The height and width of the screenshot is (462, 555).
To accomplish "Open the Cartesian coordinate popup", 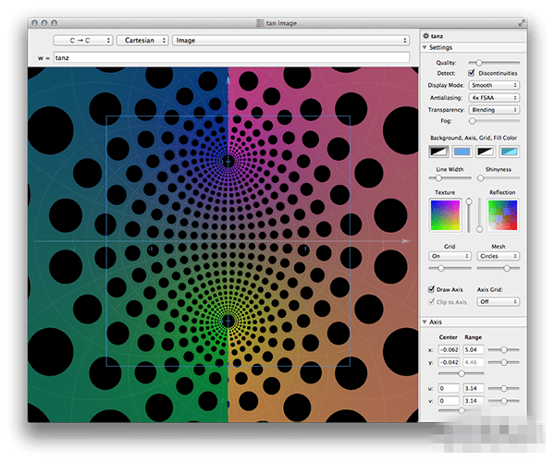I will (142, 41).
